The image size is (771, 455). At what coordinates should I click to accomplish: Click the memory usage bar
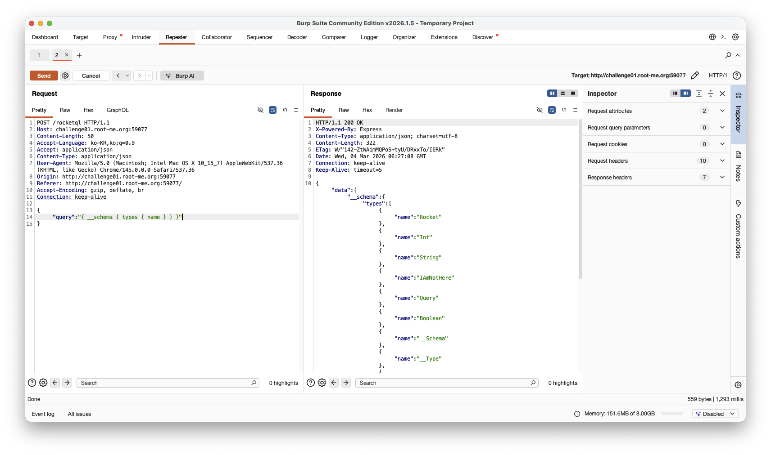(x=672, y=414)
